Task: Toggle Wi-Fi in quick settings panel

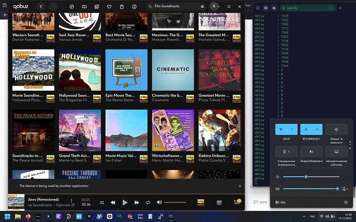Action: coord(281,129)
